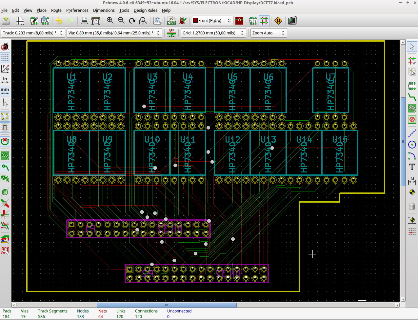Toggle grid visibility
The image size is (418, 320).
coord(5,58)
